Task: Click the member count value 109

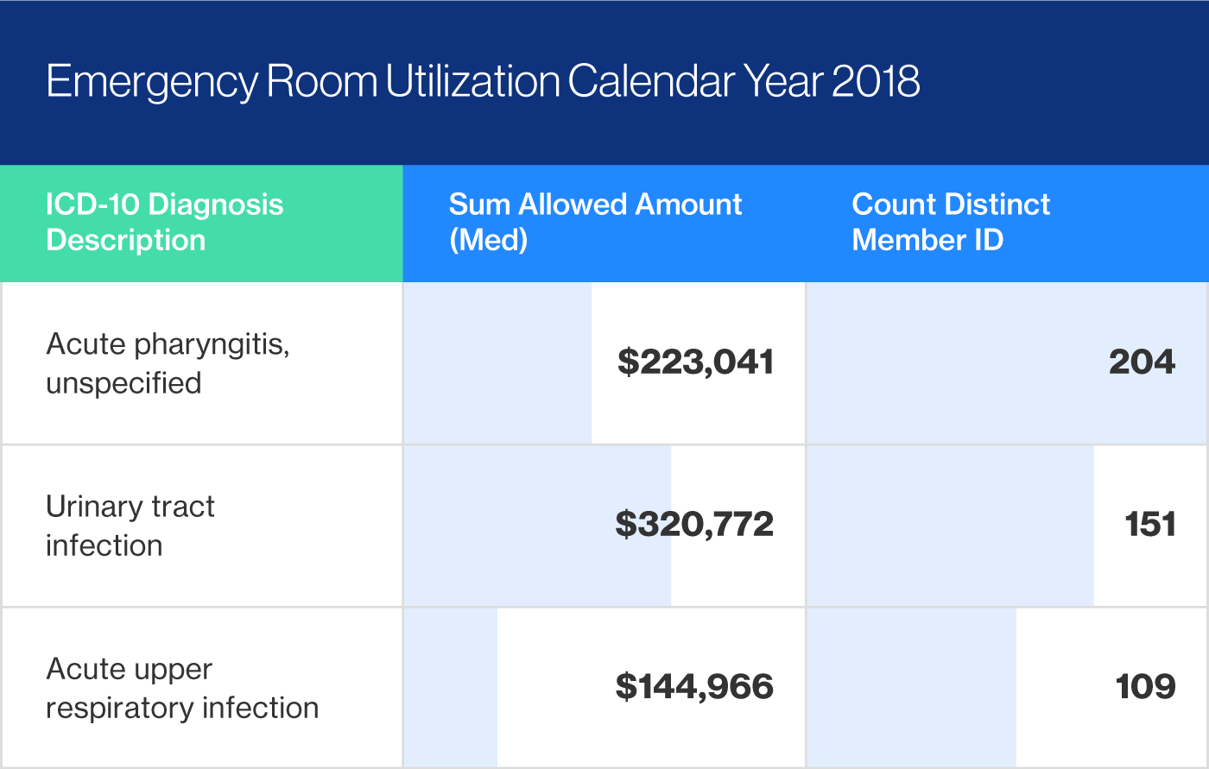Action: (1149, 687)
